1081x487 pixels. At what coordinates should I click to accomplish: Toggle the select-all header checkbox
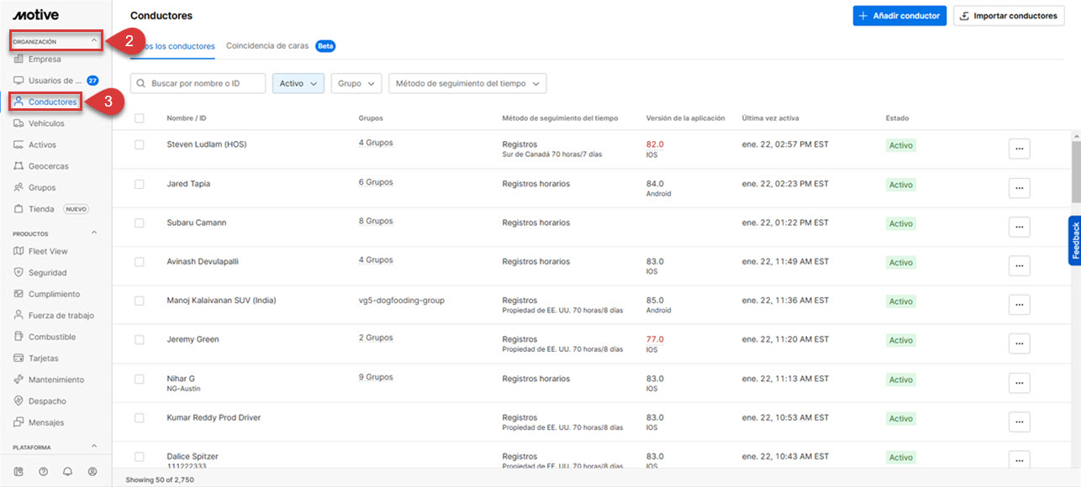140,118
